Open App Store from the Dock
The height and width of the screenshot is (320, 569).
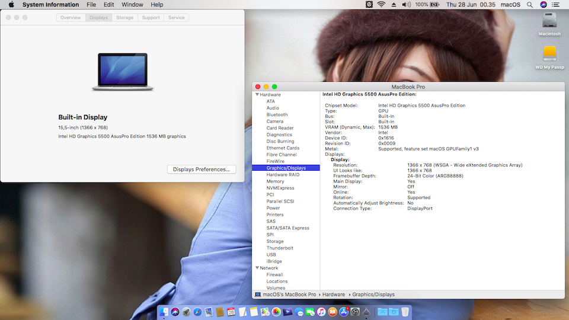click(x=343, y=312)
